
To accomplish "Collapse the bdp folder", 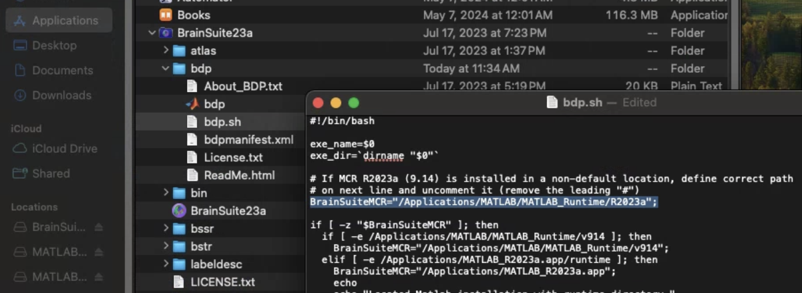I will 166,69.
